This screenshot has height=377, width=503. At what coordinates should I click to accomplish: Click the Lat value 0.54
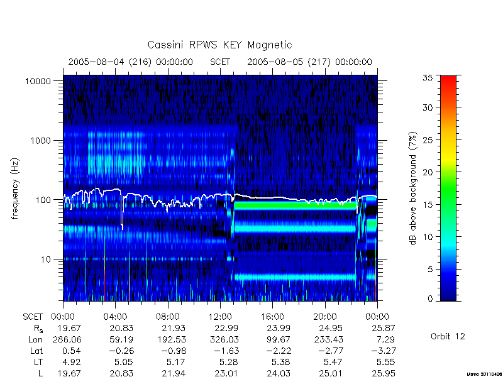click(x=72, y=351)
